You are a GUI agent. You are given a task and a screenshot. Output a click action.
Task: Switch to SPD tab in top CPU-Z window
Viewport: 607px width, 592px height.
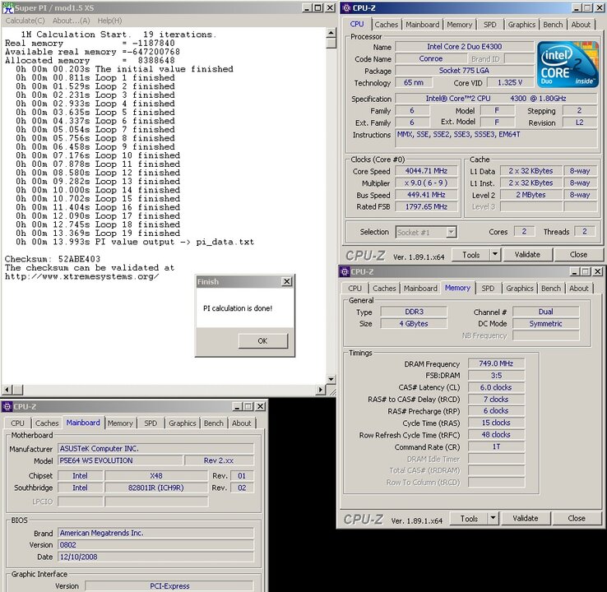(x=489, y=25)
